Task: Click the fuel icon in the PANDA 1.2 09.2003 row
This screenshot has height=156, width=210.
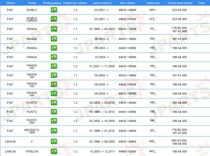Action: coord(54,48)
